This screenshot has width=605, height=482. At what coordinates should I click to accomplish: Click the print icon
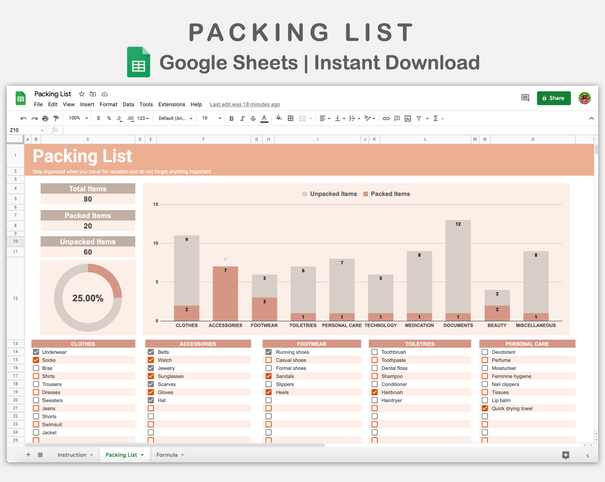click(45, 118)
